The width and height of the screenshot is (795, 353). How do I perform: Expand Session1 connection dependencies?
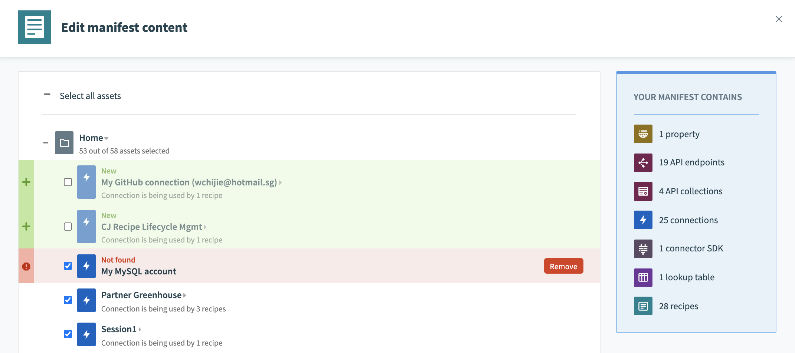pyautogui.click(x=140, y=329)
